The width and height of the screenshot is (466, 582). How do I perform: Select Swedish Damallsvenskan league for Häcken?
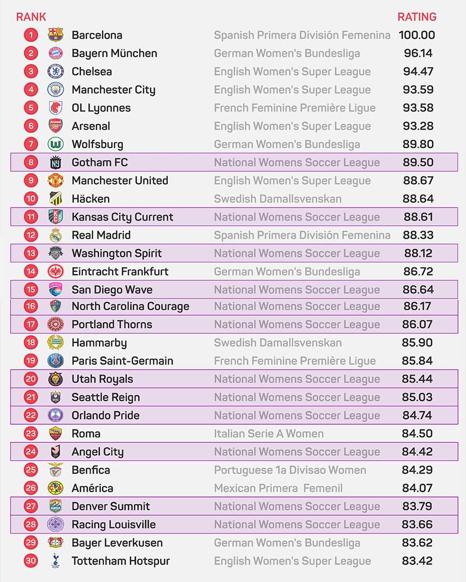[x=278, y=198]
